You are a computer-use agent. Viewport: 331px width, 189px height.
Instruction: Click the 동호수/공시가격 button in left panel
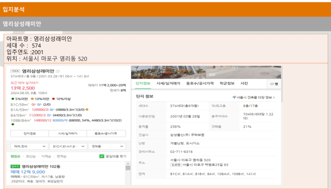(106, 134)
